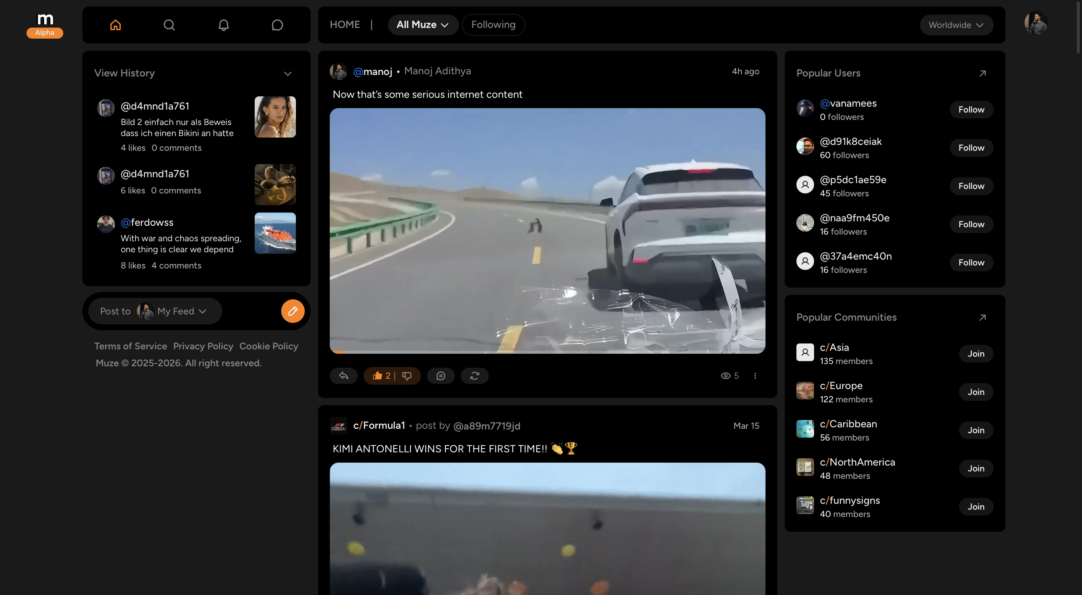Screen dimensions: 1082x595
Task: Dislike Manoj's post with the thumbs down
Action: [407, 375]
